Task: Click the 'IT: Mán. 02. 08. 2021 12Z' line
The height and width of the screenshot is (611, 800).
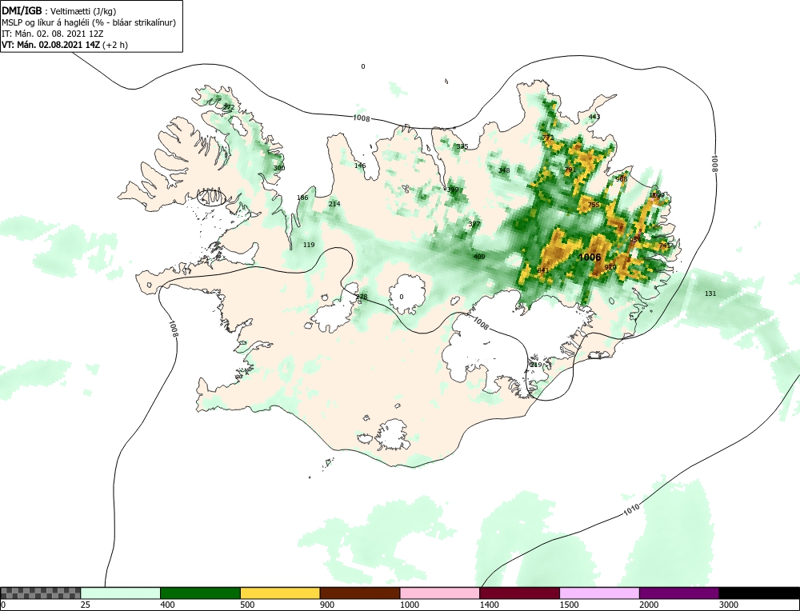Action: pos(53,34)
